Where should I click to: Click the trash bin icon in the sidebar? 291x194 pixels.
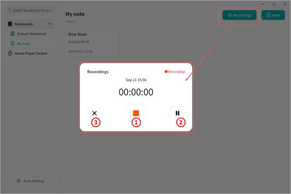(10, 54)
